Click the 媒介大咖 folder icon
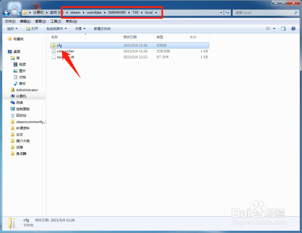This screenshot has width=302, height=233. click(x=12, y=141)
